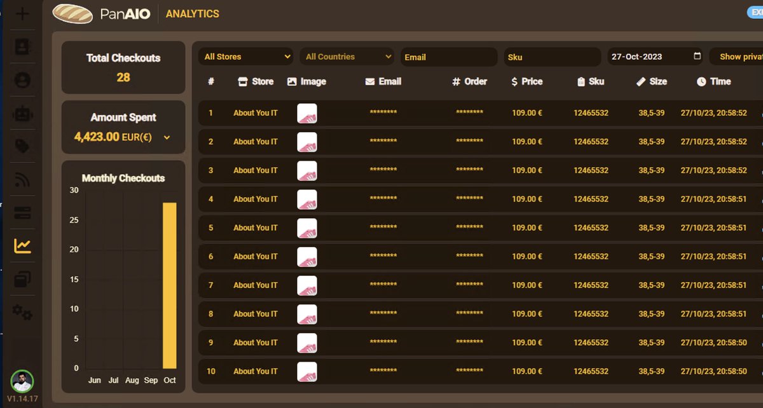Open the calendar picker in date field

pos(697,57)
